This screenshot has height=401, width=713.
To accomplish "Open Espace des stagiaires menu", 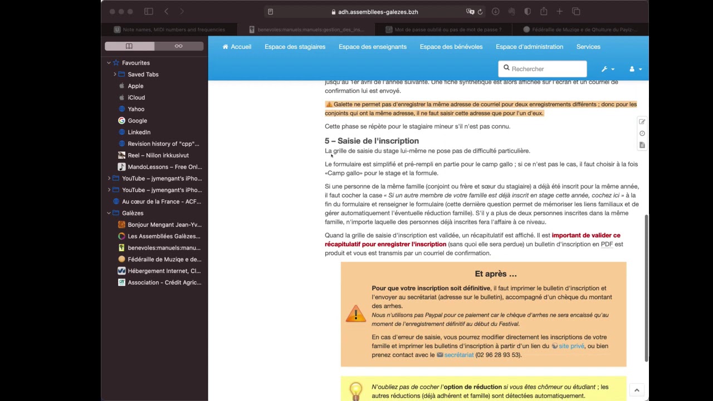I will tap(295, 47).
